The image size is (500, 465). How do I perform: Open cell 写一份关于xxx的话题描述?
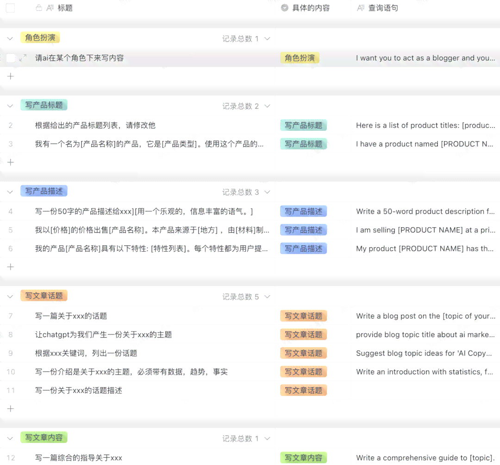pyautogui.click(x=78, y=390)
